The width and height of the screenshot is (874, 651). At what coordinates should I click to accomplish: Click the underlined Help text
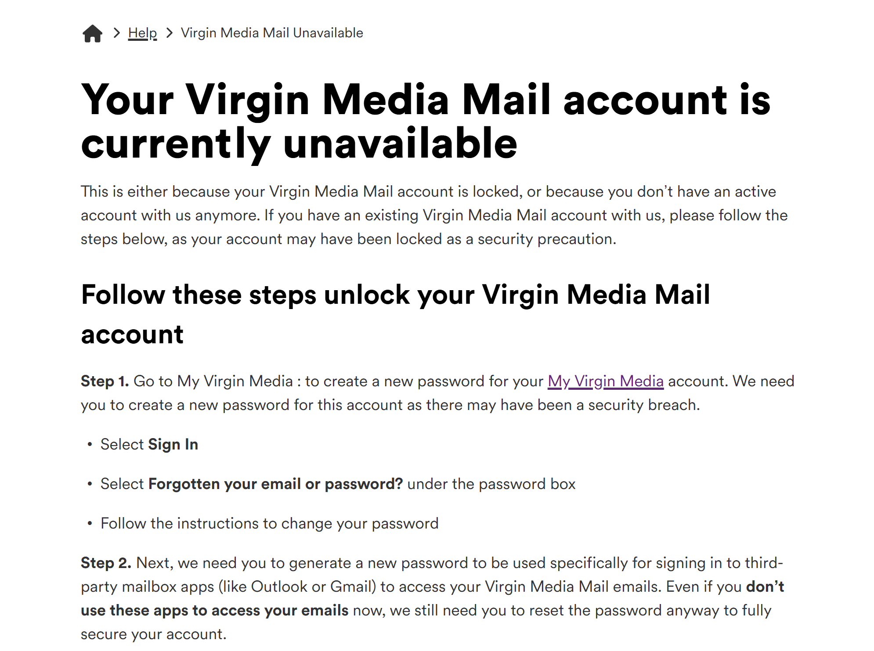point(142,33)
